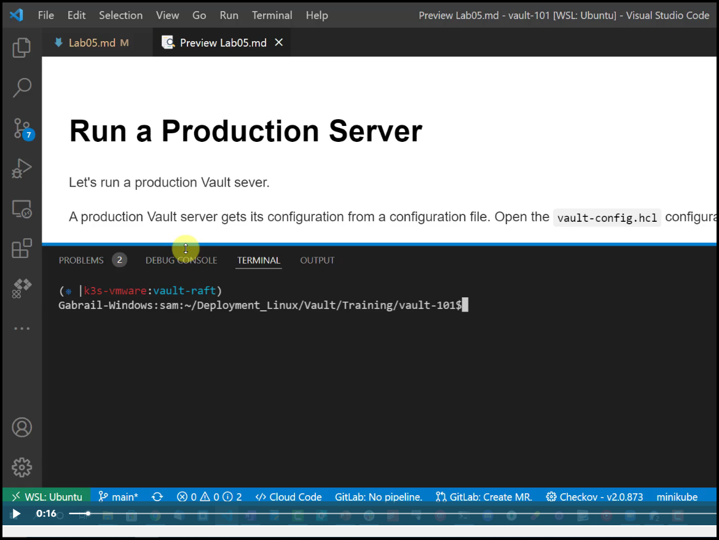Click the video progress bar handle
This screenshot has width=719, height=540.
click(88, 514)
